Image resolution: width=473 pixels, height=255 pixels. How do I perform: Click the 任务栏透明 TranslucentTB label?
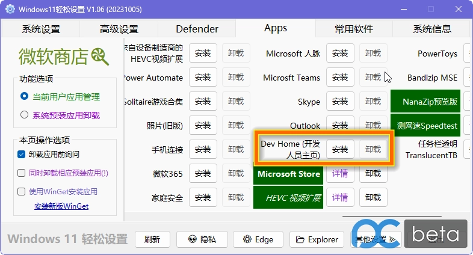pyautogui.click(x=431, y=150)
